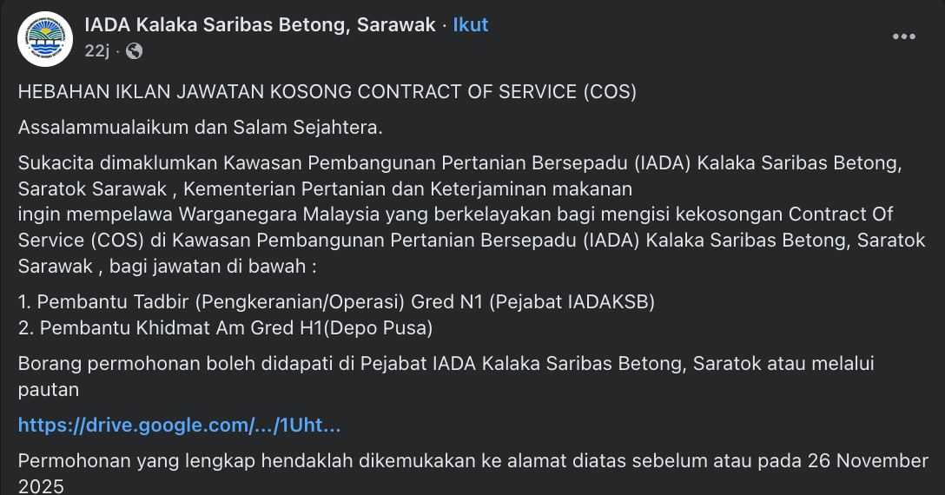Follow the page via Ikut
The image size is (945, 495).
(x=471, y=25)
